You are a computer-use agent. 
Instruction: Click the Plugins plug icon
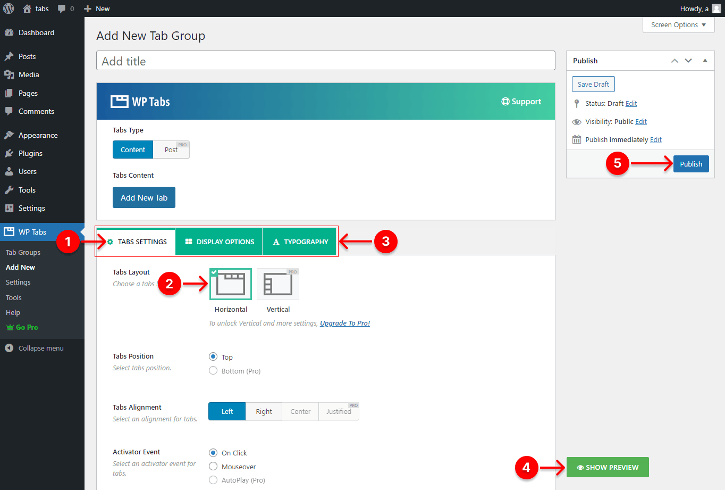[x=9, y=153]
